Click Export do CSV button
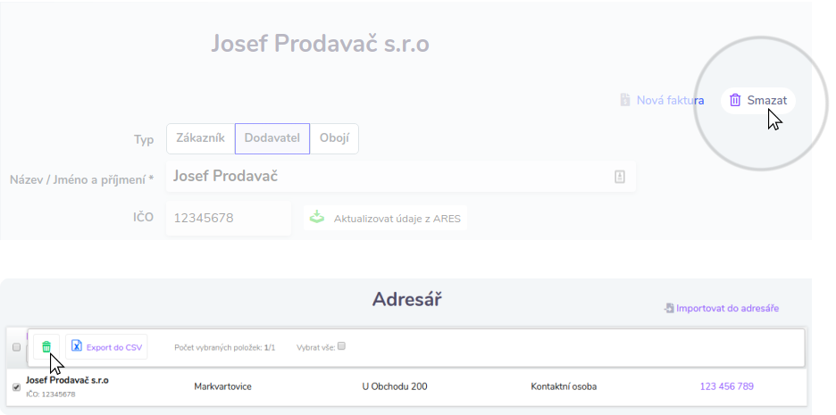836x415 pixels. (x=106, y=347)
